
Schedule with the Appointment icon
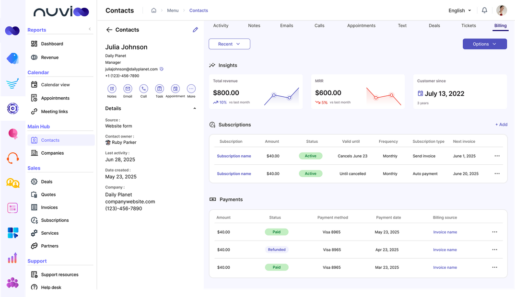pyautogui.click(x=175, y=89)
